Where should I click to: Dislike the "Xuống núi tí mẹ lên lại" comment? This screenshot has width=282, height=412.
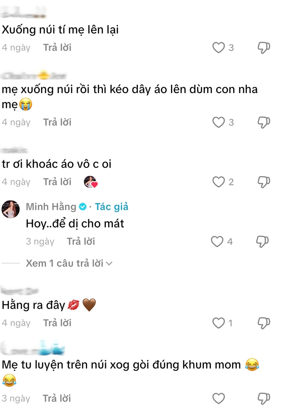pyautogui.click(x=264, y=47)
